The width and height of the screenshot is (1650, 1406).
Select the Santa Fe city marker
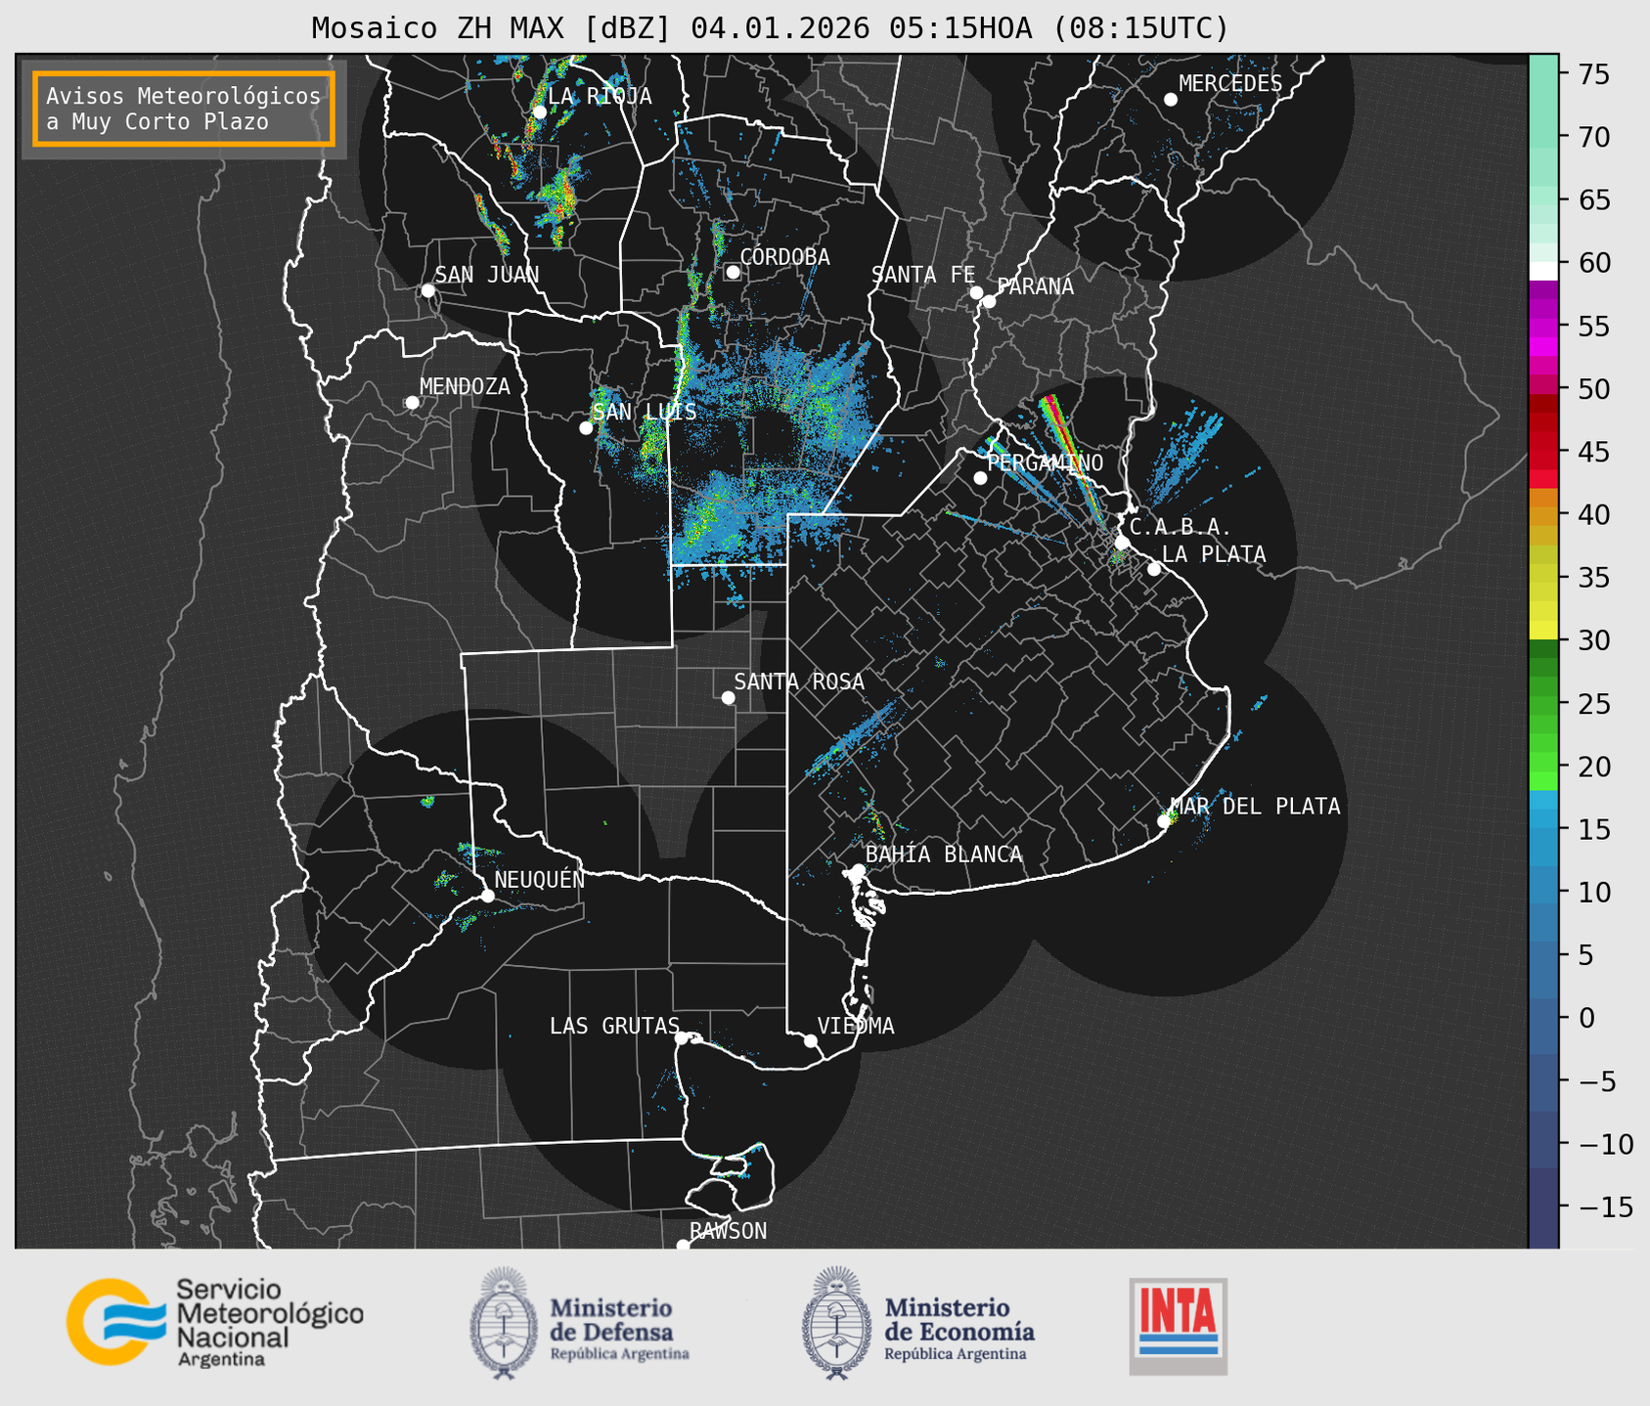tap(976, 292)
